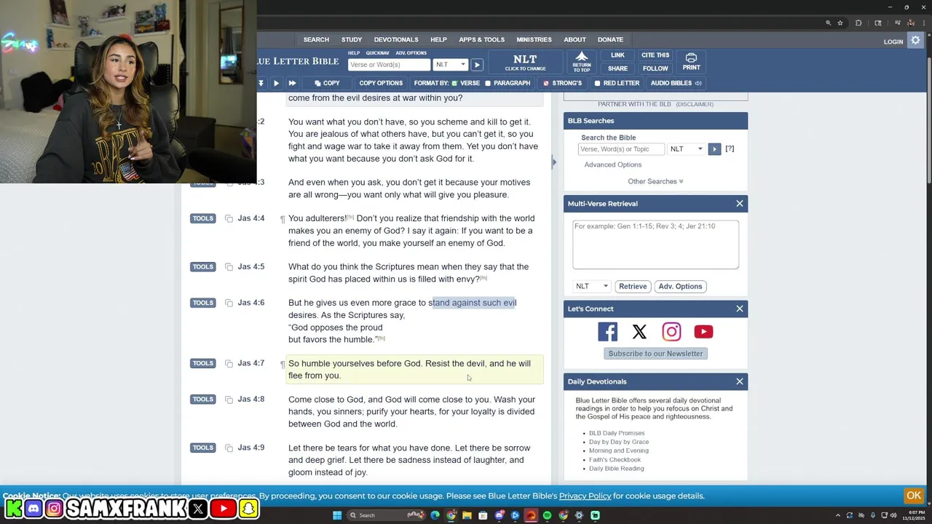Click the copy icon beside Jas 4:6
This screenshot has height=524, width=932.
(x=229, y=303)
